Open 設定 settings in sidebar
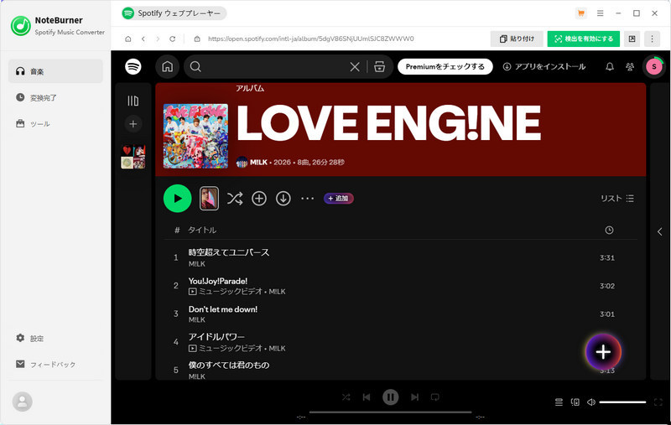 click(x=55, y=338)
